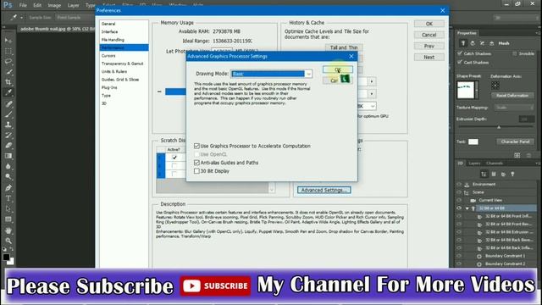
Task: Open Cap icon in Properties panel
Action: 482,43
